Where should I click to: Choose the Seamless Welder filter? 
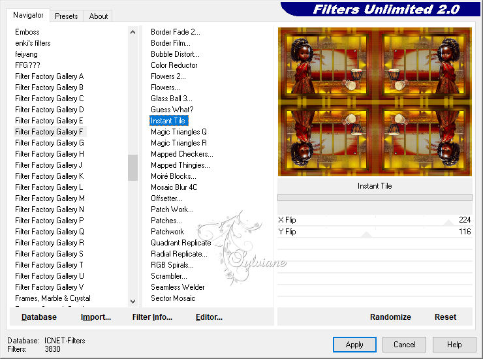point(178,287)
